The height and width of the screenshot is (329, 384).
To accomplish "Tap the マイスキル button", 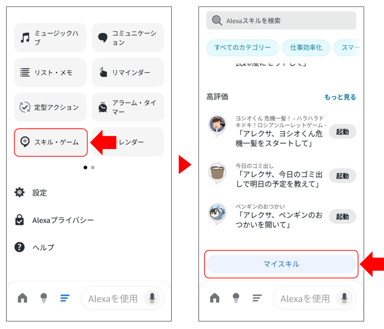I will point(281,264).
